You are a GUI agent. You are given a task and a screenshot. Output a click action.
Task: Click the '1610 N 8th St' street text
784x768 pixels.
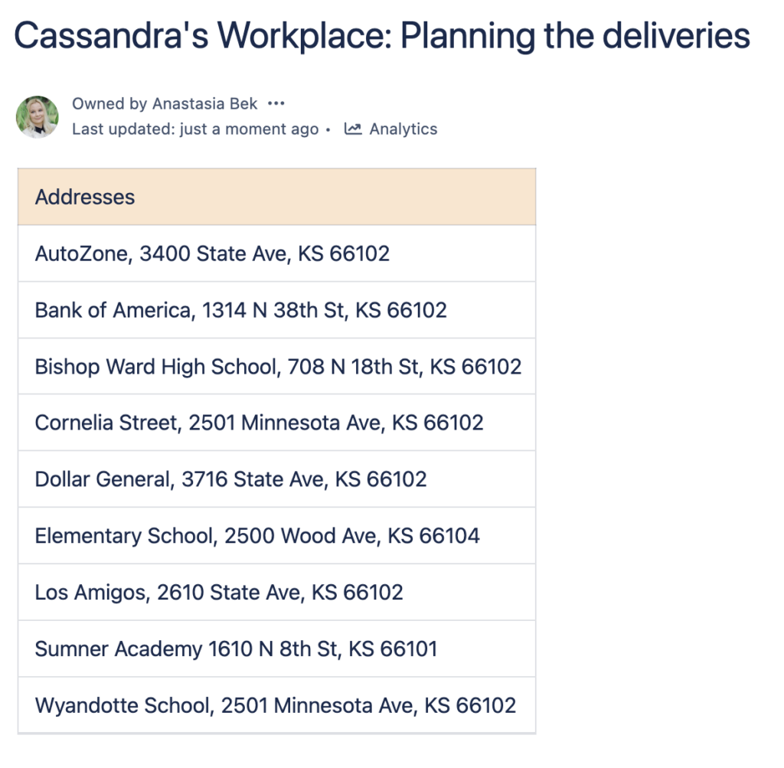(273, 649)
